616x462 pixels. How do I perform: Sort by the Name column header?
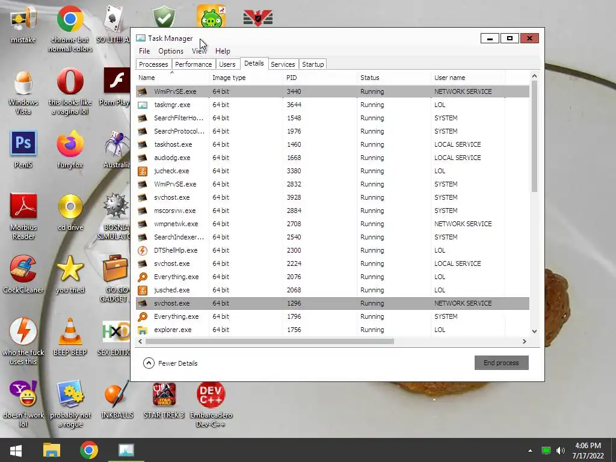point(173,78)
